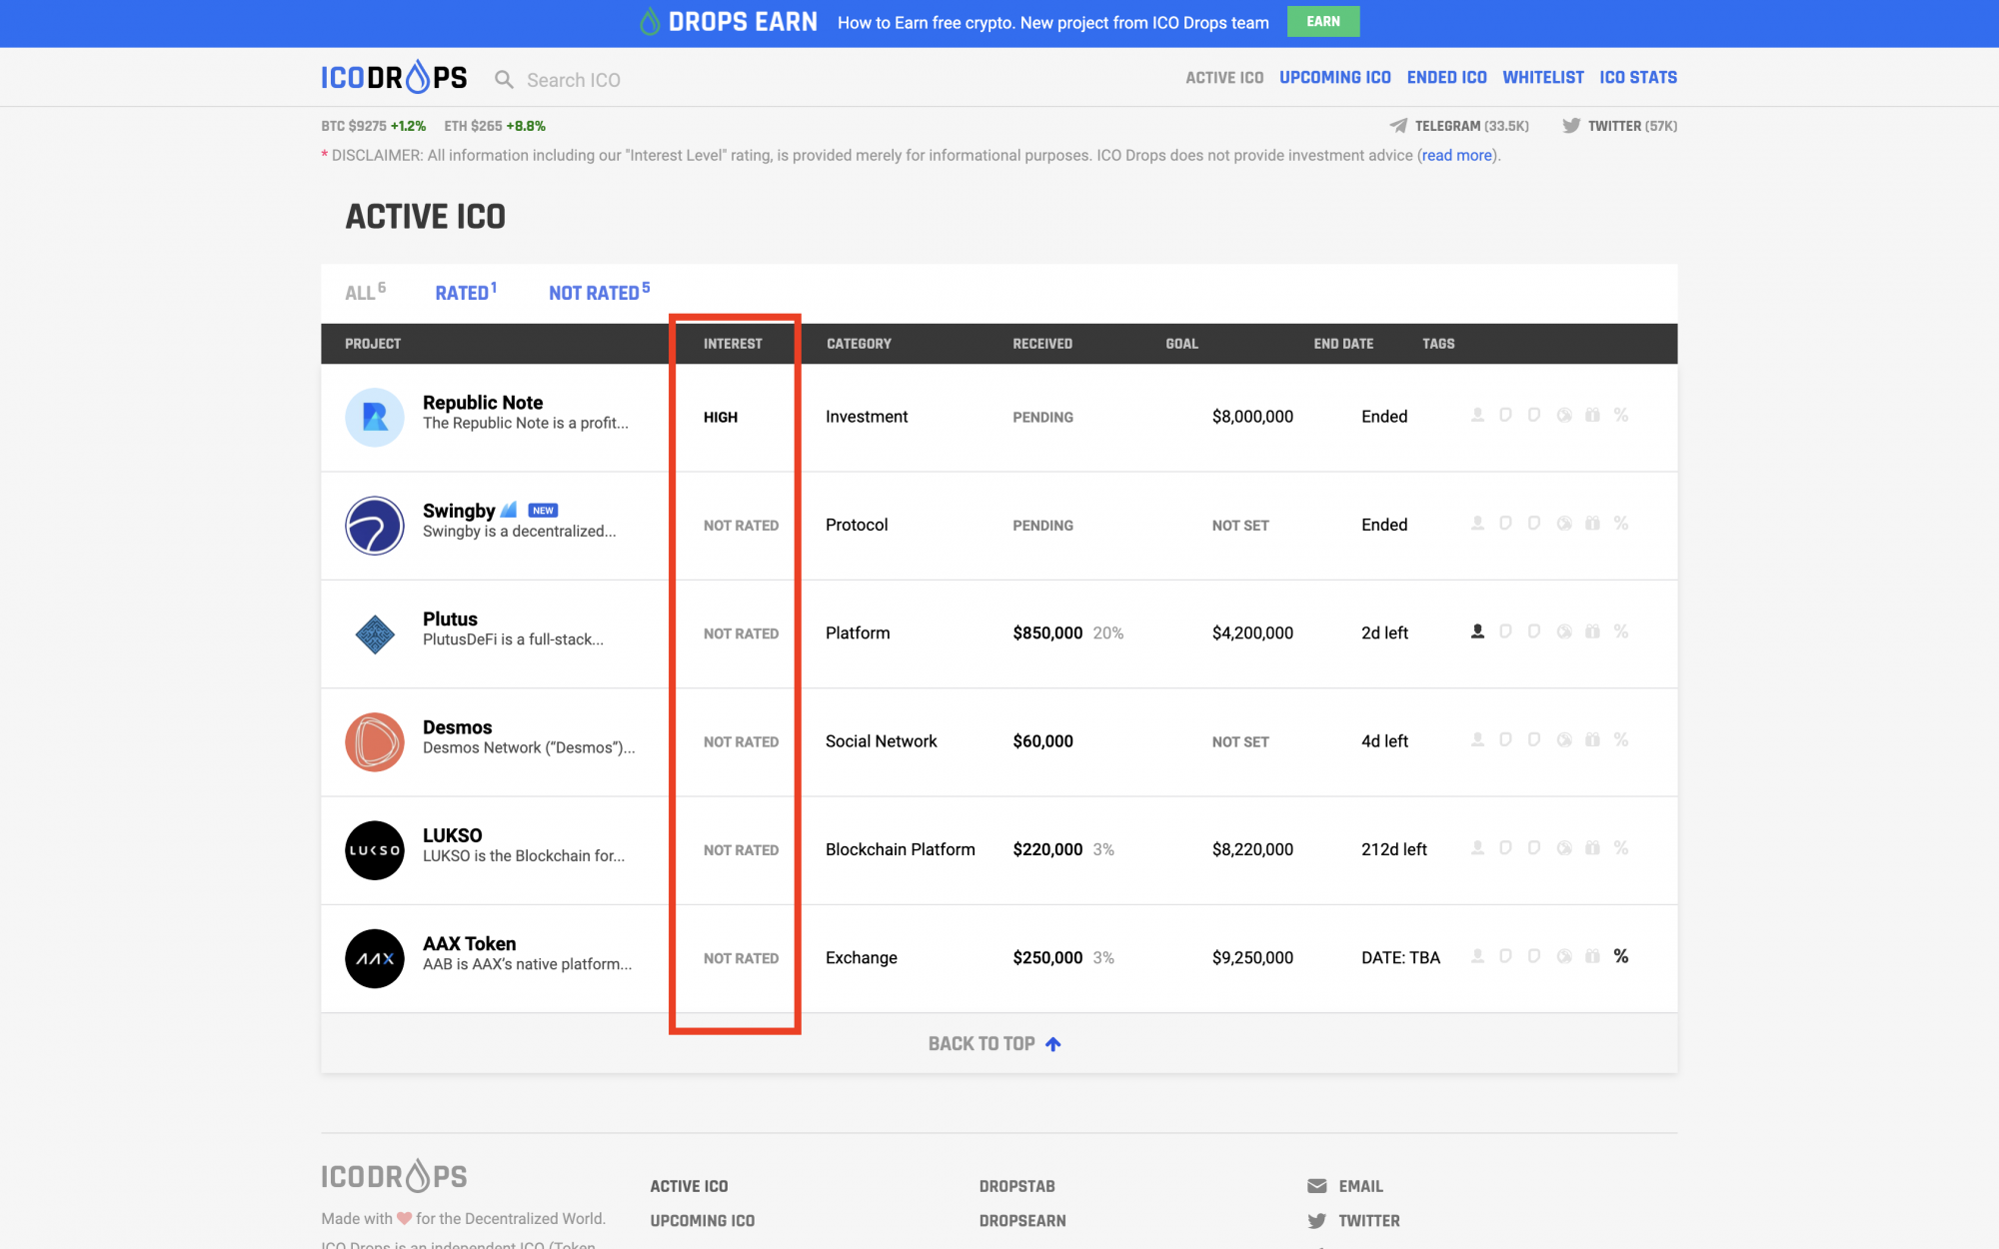Open the Republic Note project name
Image resolution: width=1999 pixels, height=1249 pixels.
(483, 402)
